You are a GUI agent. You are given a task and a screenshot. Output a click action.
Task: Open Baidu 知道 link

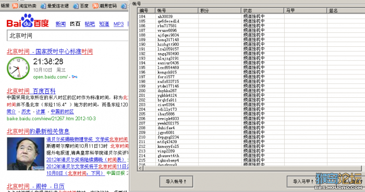pyautogui.click(x=104, y=24)
